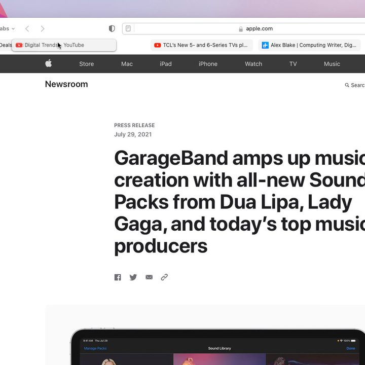Switch to Digital Trends YouTube tab

click(64, 45)
